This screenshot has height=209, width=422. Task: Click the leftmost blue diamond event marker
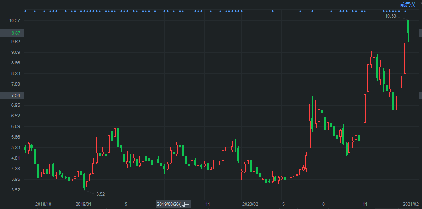(x=25, y=11)
